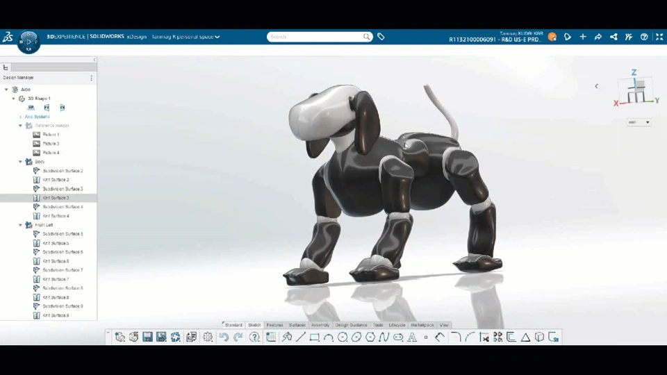Click the 3DS logo in the header
This screenshot has height=375, width=667.
tap(8, 37)
